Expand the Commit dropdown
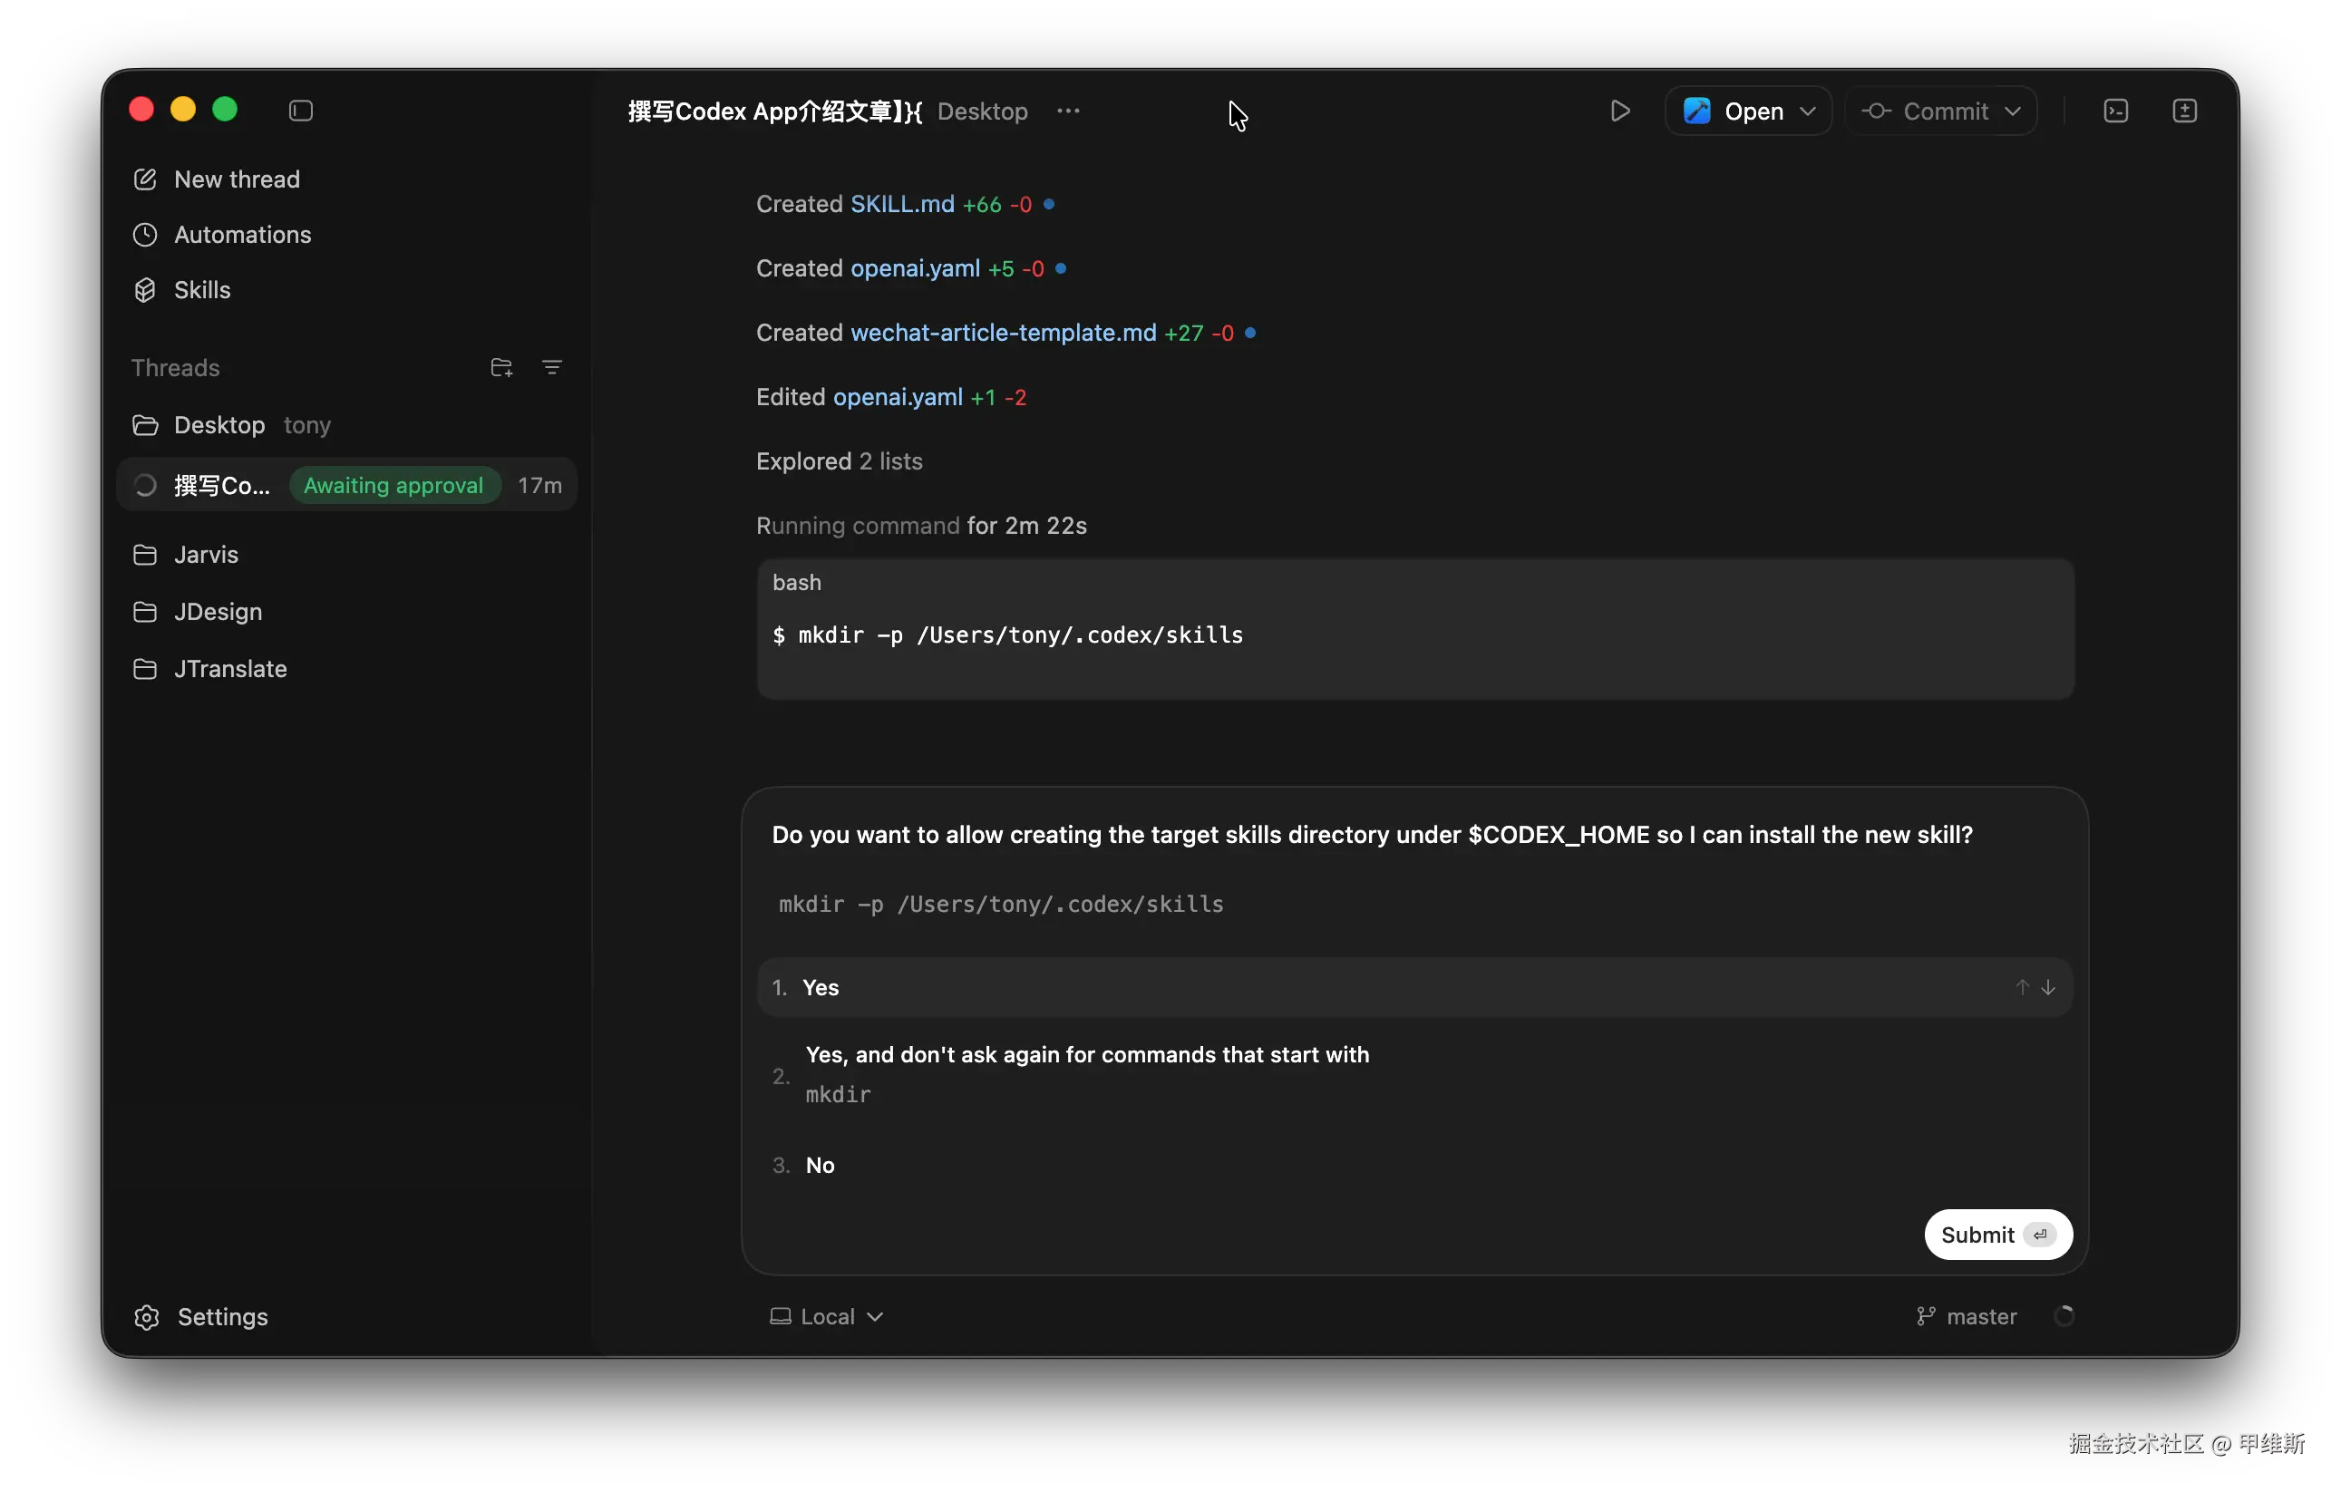 point(2013,111)
